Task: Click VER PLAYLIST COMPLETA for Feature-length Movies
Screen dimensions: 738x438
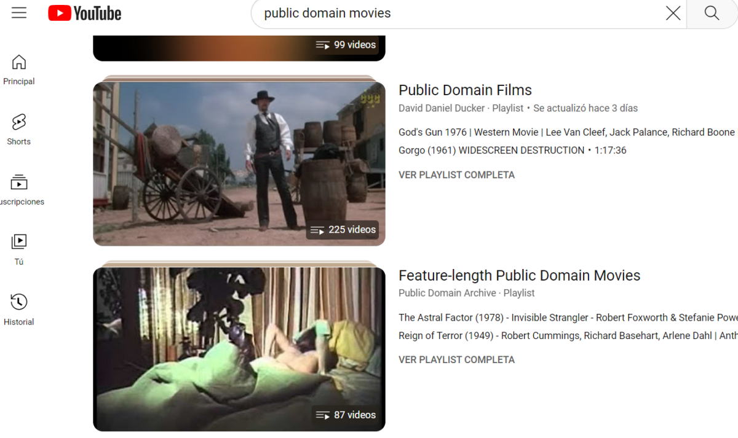Action: tap(456, 359)
